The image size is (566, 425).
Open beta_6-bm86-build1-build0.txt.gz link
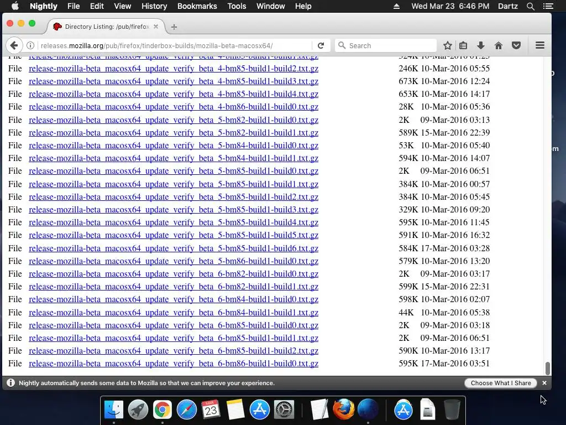coord(174,364)
